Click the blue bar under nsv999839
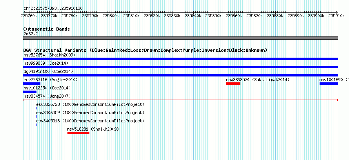Image resolution: width=349 pixels, height=160 pixels. (180, 67)
